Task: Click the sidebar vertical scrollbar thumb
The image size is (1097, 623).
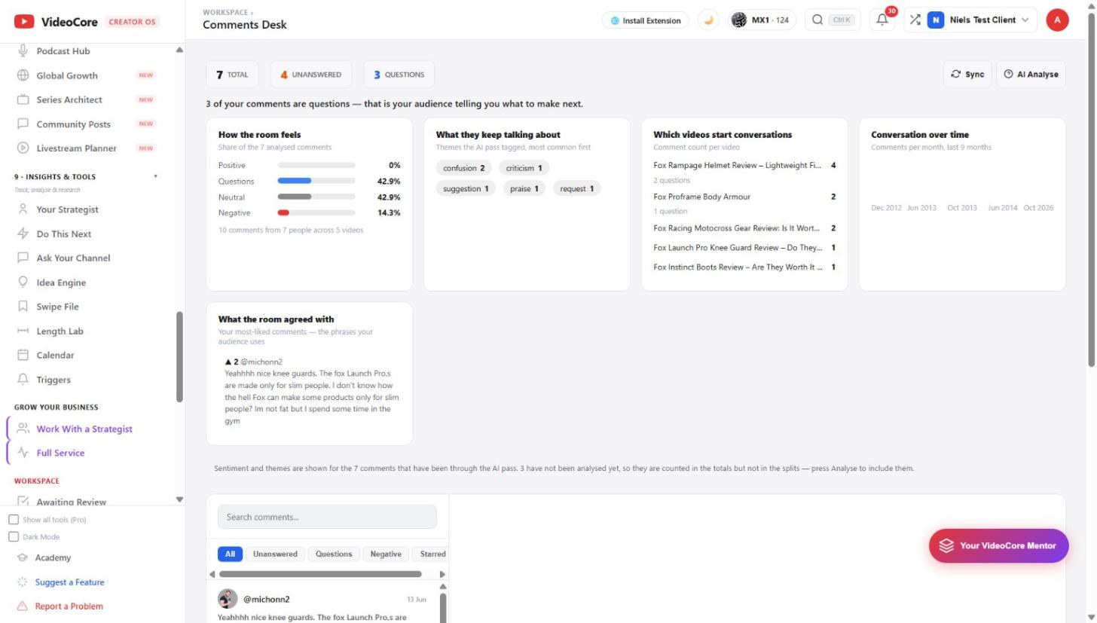Action: 179,356
